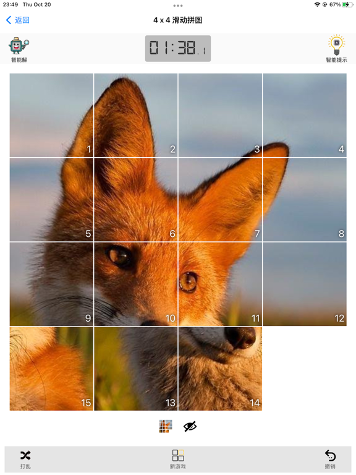Tap the battery status icon

pyautogui.click(x=347, y=4)
